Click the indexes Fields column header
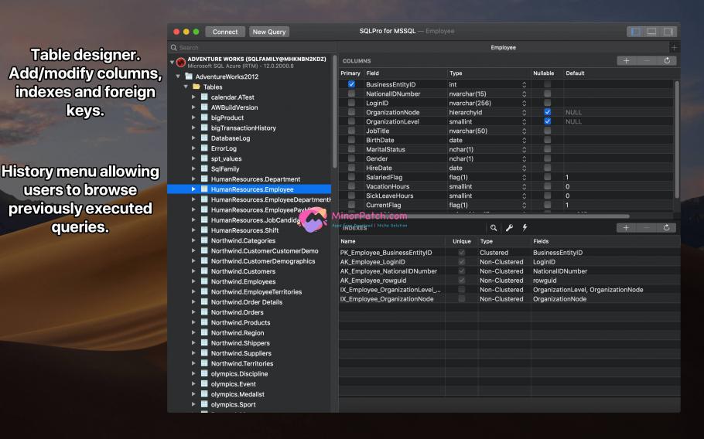 tap(541, 241)
